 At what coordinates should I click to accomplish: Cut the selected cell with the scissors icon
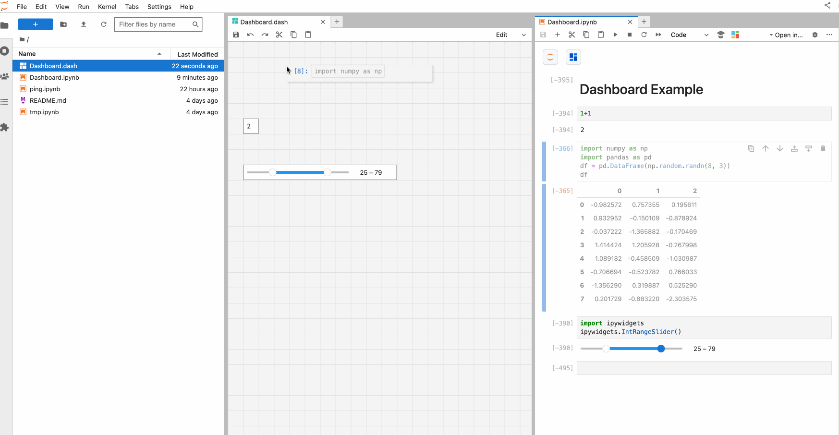pos(571,35)
